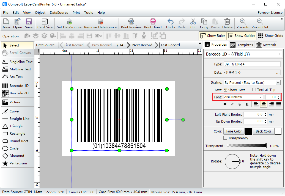285x196 pixels.
Task: Select the Triangle shape tool
Action: 17,126
